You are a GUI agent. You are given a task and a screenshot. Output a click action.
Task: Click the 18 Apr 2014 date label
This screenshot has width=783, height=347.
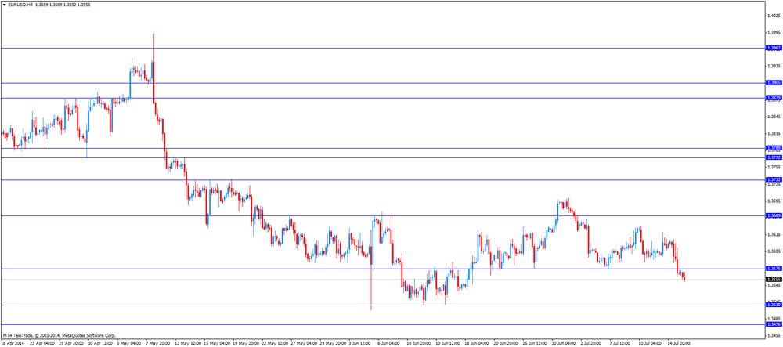coord(13,344)
